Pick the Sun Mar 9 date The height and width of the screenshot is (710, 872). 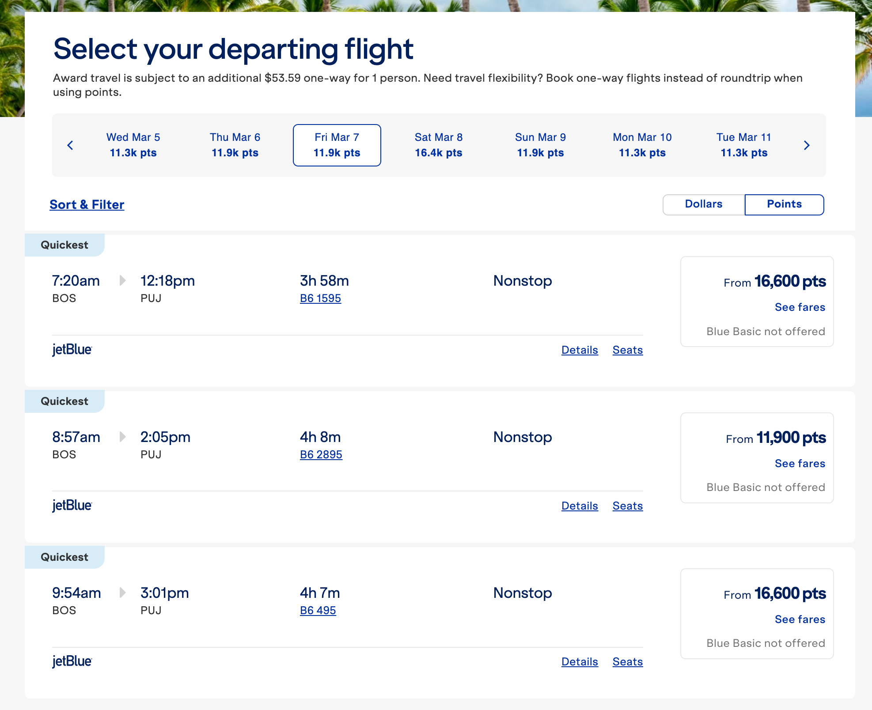540,145
